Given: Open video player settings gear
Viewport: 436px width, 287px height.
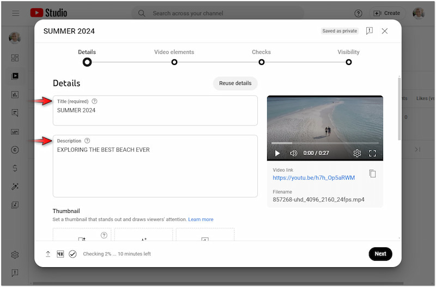Looking at the screenshot, I should [357, 153].
